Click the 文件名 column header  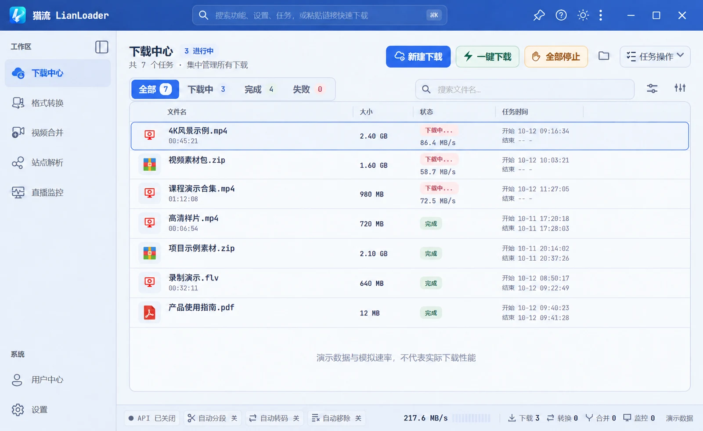(x=177, y=112)
